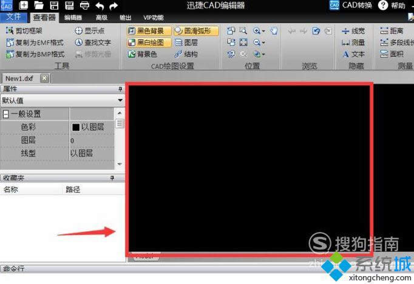Select the 面积 area measure tool
Image resolution: width=414 pixels, height=284 pixels.
(392, 54)
